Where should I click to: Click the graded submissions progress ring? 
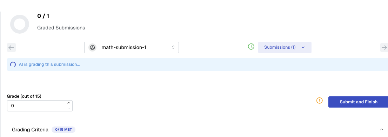click(20, 24)
